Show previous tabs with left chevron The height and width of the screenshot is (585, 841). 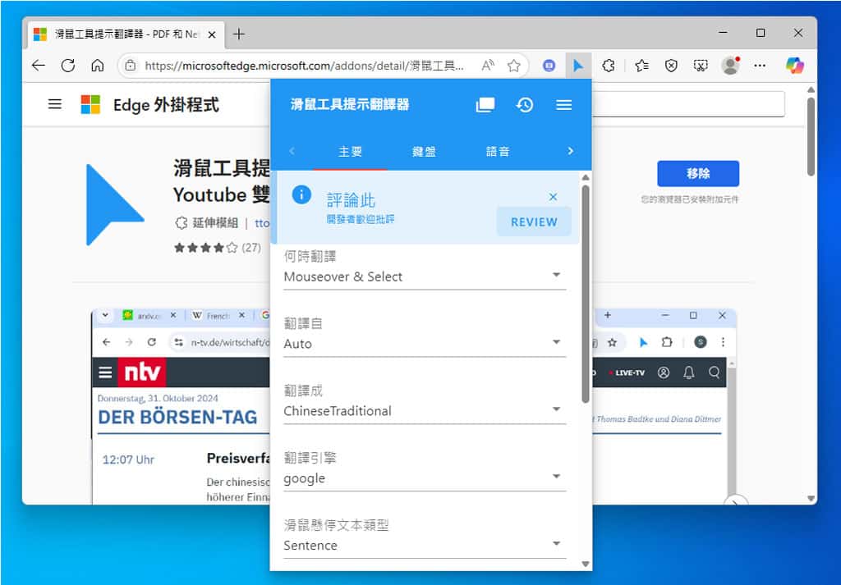(292, 151)
